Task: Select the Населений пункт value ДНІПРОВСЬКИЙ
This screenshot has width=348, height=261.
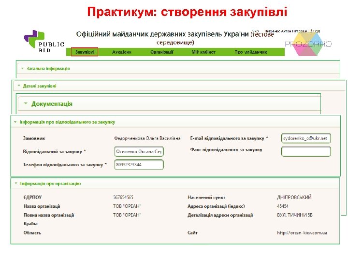Action: [294, 197]
